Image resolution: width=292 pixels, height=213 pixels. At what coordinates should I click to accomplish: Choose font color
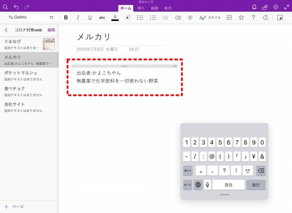click(x=115, y=17)
